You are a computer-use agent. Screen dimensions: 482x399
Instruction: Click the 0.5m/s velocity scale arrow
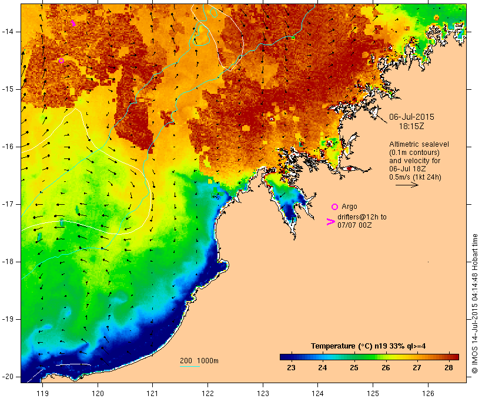(407, 185)
